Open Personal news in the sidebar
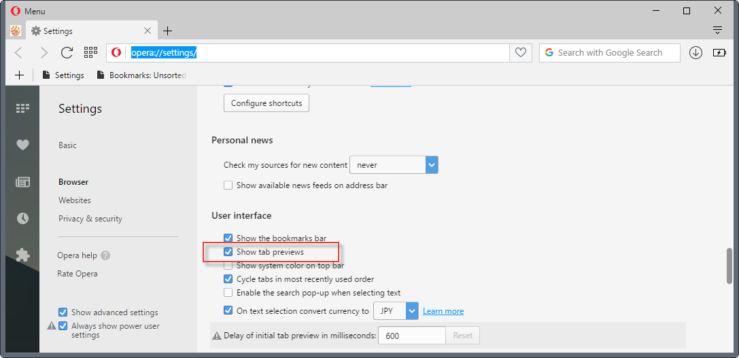Screen dimensions: 739x358 [x=22, y=182]
